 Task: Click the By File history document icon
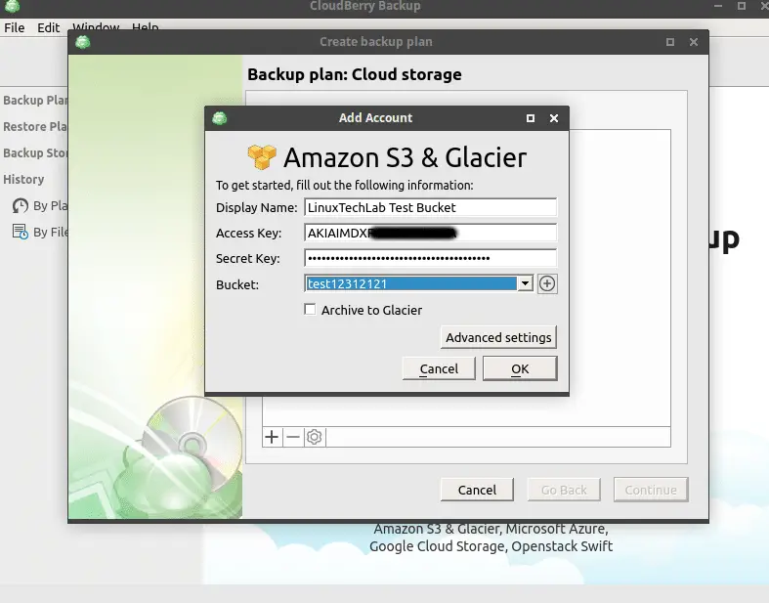(21, 232)
